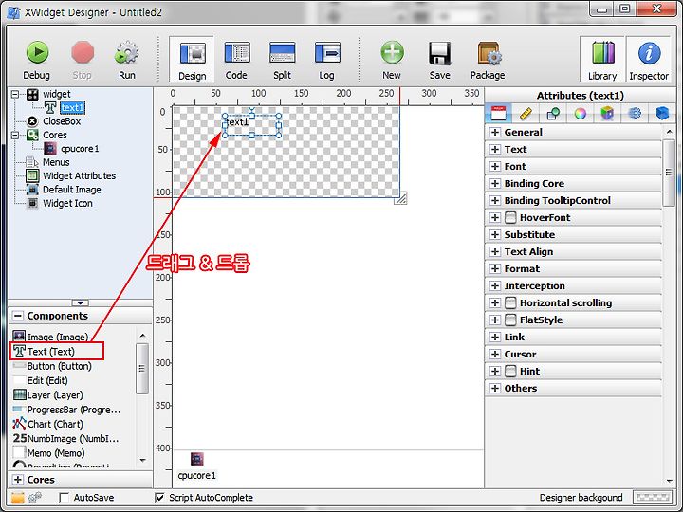Open the Inspector panel

[649, 59]
